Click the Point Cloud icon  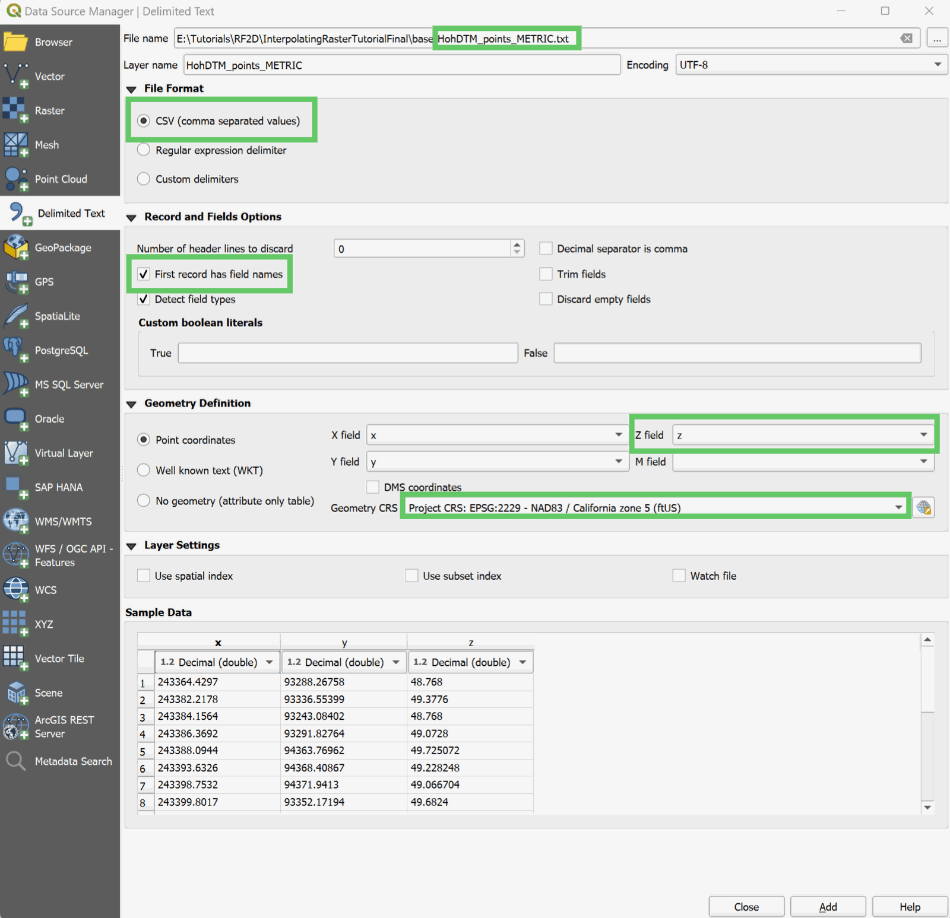tap(16, 179)
